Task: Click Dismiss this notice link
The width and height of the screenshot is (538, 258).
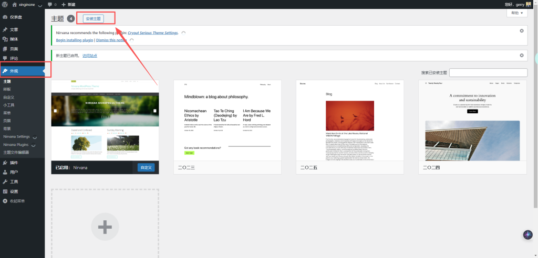Action: tap(111, 40)
